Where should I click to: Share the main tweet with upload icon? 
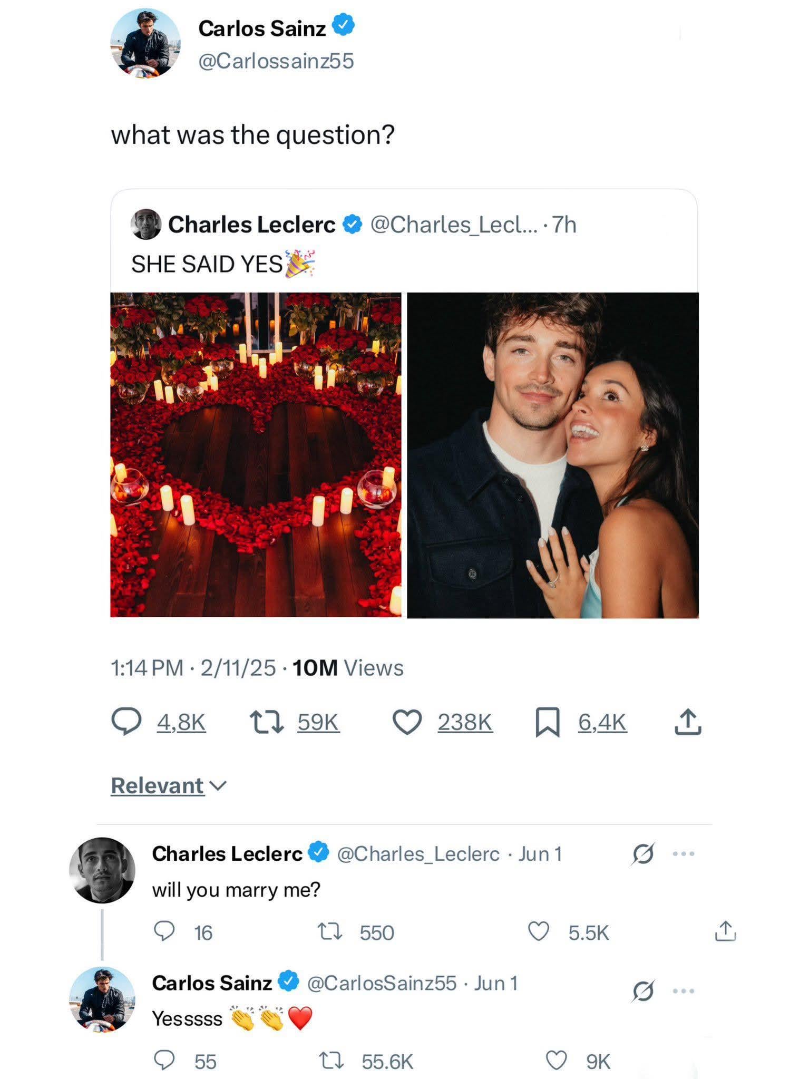click(x=688, y=722)
